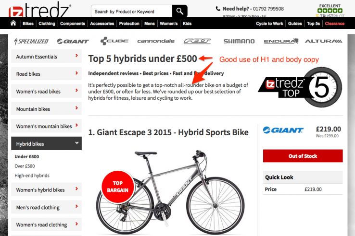Open the Clearance menu item

[x=335, y=24]
